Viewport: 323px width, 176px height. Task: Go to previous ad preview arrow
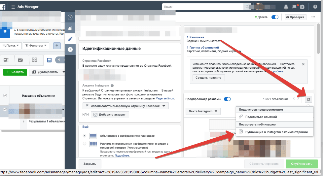(294, 99)
